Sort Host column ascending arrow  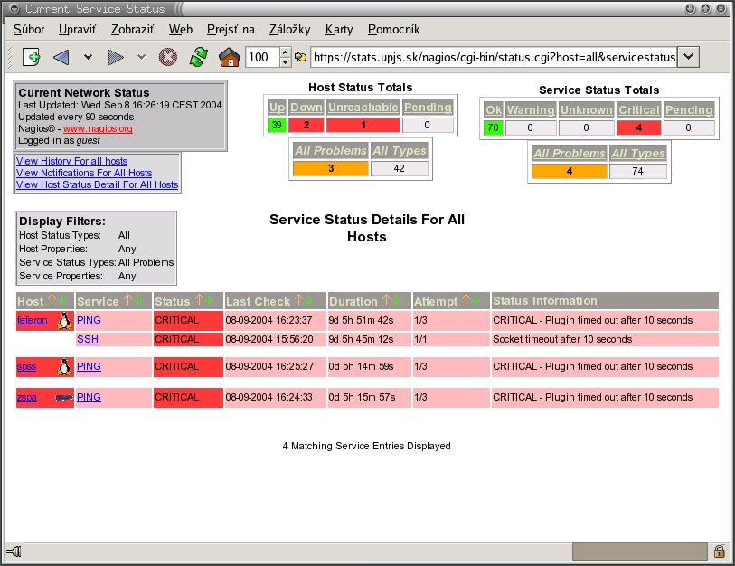(x=52, y=299)
